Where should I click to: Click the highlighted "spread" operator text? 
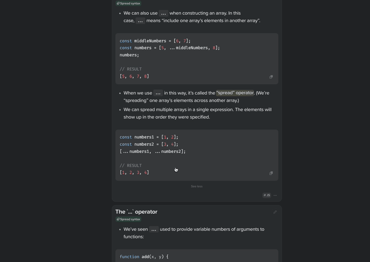point(235,93)
